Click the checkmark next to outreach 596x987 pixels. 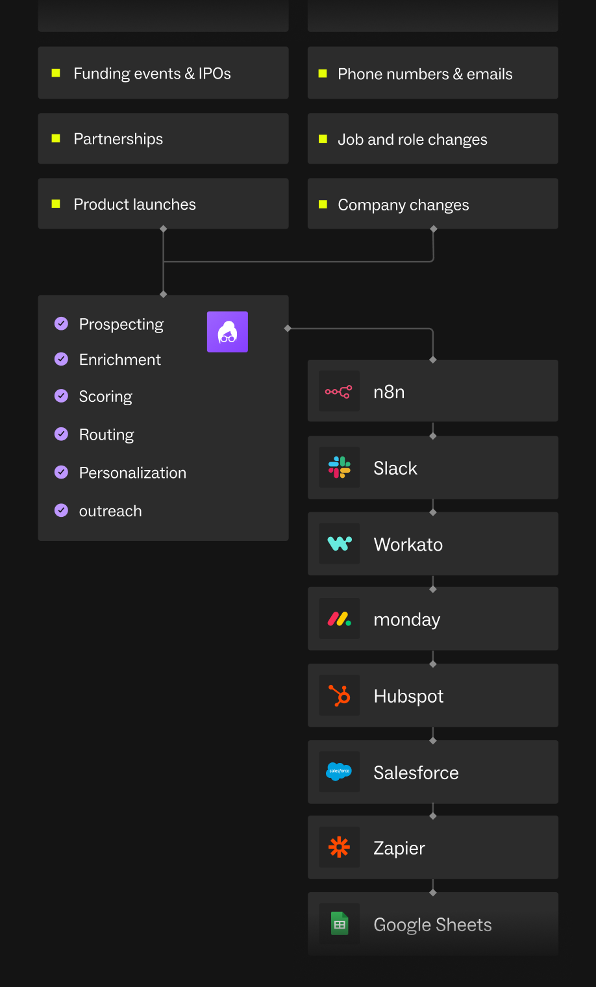(x=62, y=510)
